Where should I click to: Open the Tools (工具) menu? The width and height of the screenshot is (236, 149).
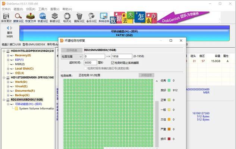pyautogui.click(x=43, y=9)
